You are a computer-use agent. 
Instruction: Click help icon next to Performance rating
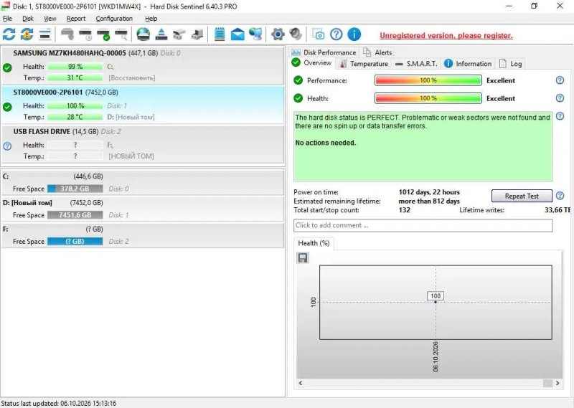[560, 80]
